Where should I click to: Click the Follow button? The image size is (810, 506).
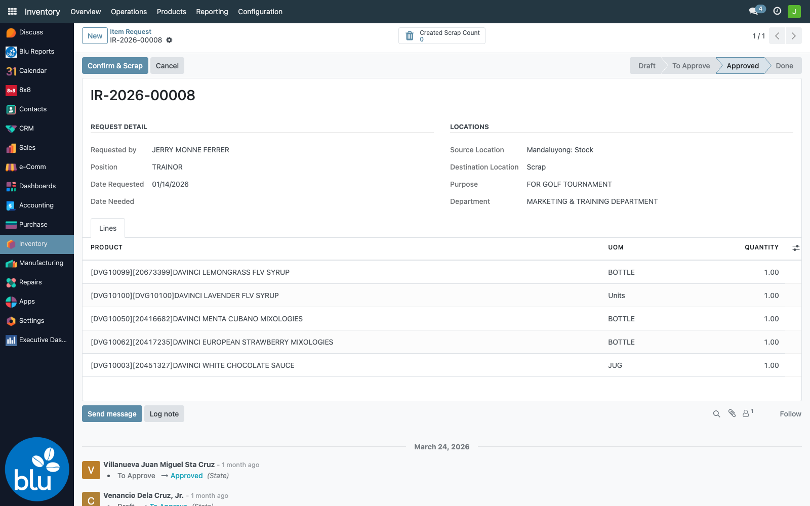790,414
